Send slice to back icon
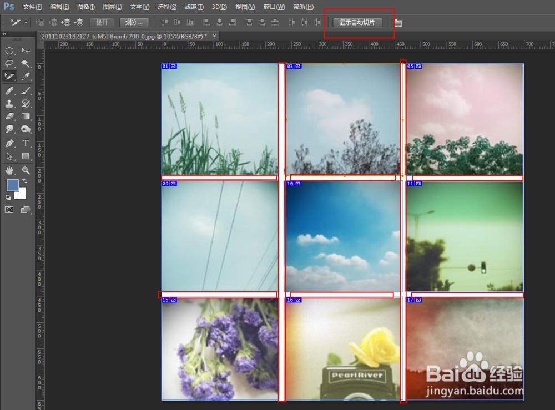Viewport: 555px width, 410px height. coord(79,23)
